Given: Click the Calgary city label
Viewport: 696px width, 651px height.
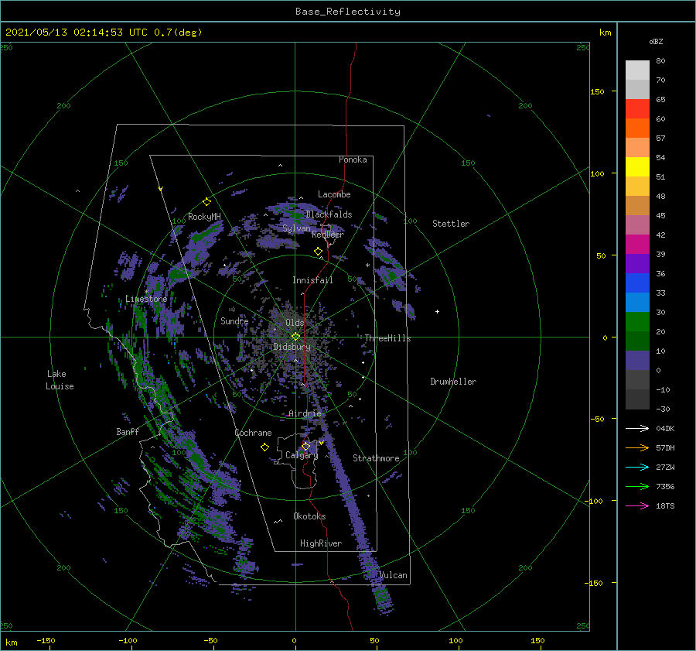Looking at the screenshot, I should pos(302,455).
